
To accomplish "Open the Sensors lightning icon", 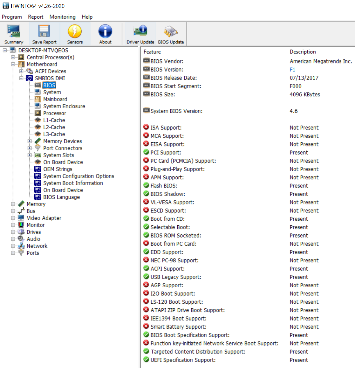I will click(x=75, y=31).
